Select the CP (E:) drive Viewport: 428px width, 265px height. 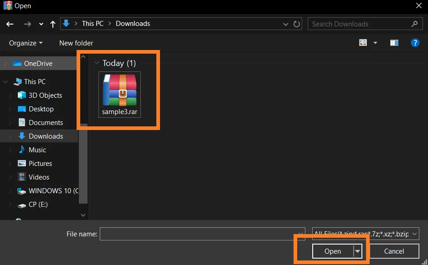[38, 205]
